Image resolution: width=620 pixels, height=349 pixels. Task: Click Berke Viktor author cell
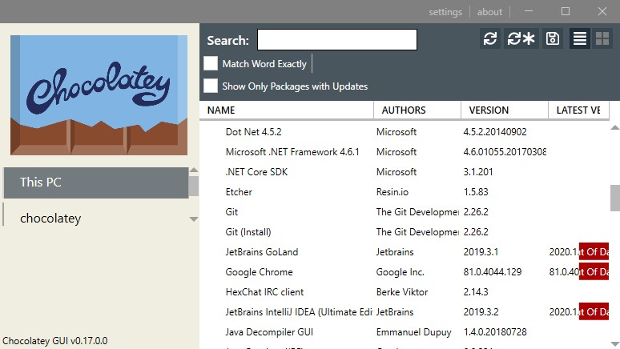pyautogui.click(x=402, y=292)
